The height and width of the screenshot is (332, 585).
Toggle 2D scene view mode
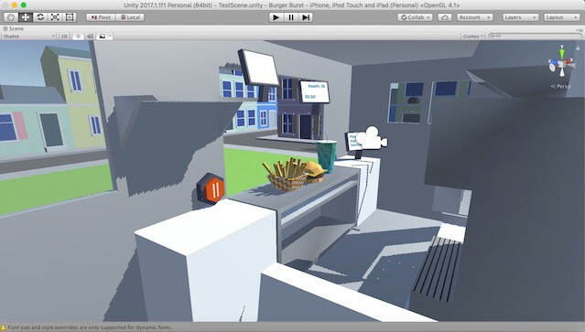(x=64, y=37)
